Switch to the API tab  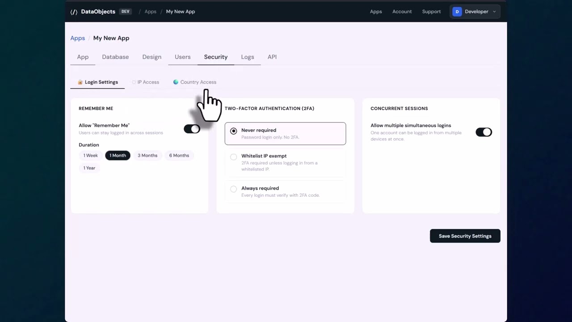(272, 57)
